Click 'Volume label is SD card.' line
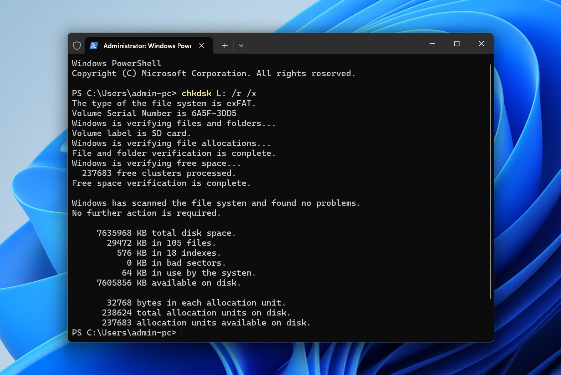The width and height of the screenshot is (561, 375). coord(131,133)
